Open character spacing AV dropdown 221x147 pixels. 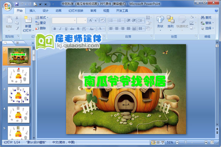[x=84, y=29]
